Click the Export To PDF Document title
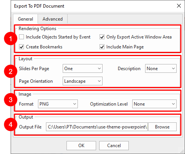 [39, 6]
